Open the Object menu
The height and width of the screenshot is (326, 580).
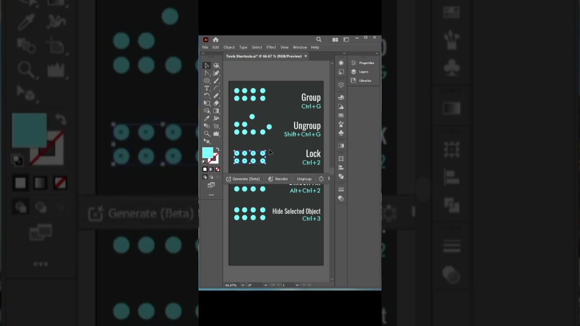point(229,47)
